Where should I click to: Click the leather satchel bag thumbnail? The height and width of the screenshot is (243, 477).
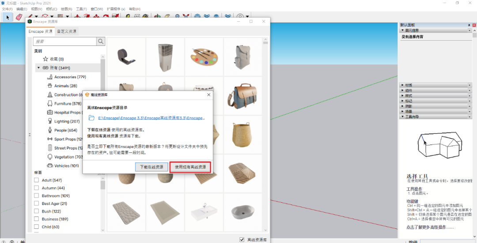coord(242,95)
